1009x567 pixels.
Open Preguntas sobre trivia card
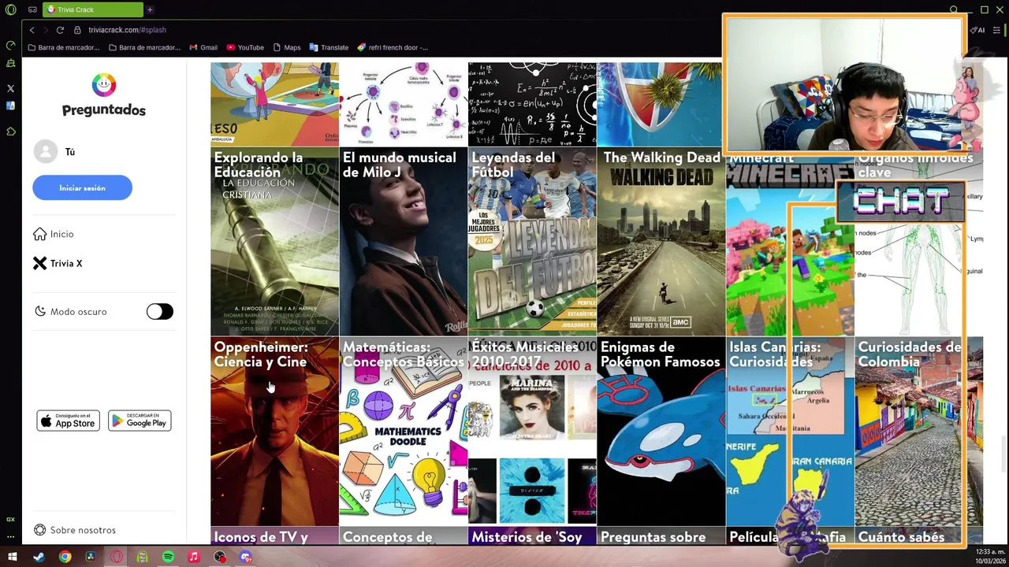point(661,536)
